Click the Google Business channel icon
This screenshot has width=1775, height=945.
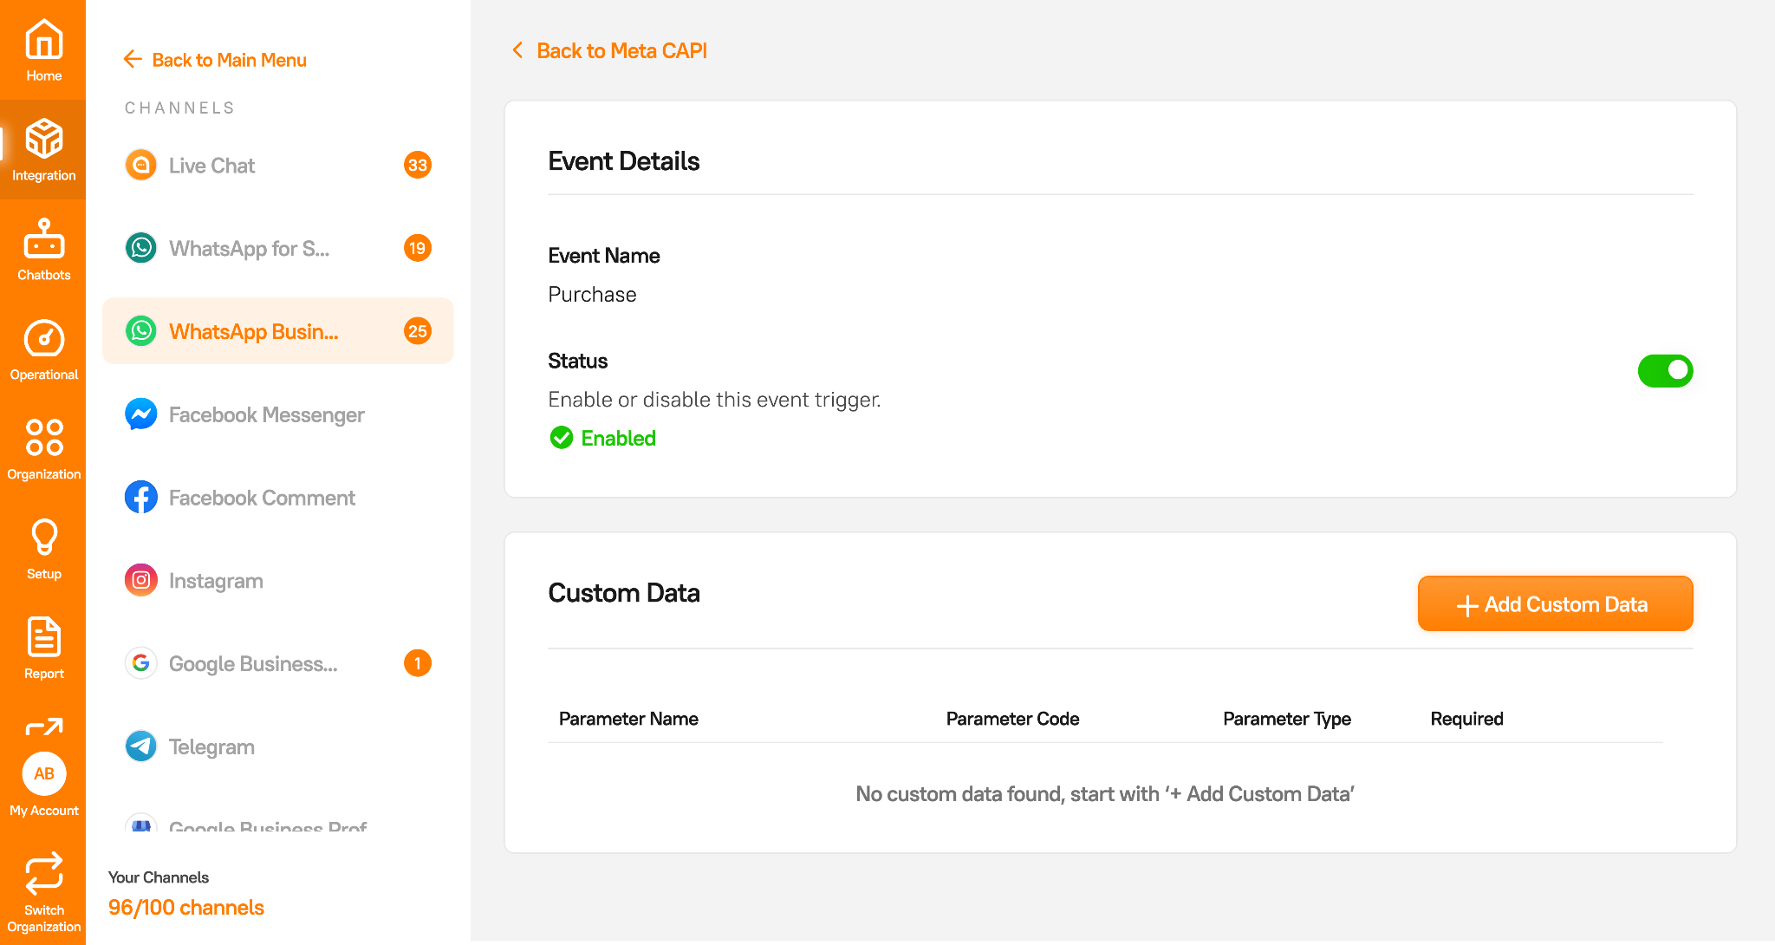click(x=141, y=663)
